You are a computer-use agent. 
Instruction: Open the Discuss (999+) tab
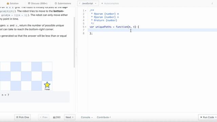tap(38, 3)
